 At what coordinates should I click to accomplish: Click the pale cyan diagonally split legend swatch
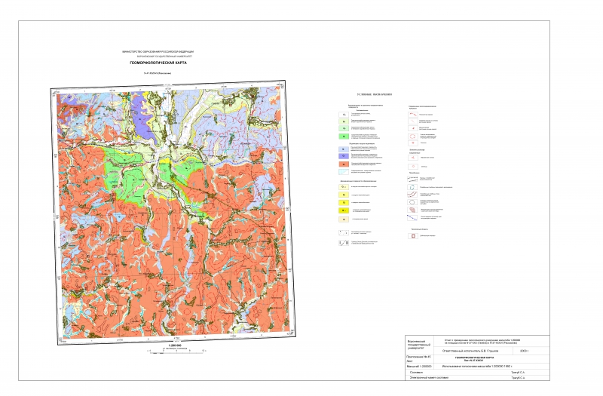coord(344,172)
